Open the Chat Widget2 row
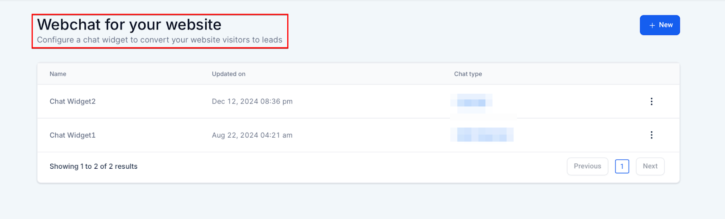 coord(72,101)
